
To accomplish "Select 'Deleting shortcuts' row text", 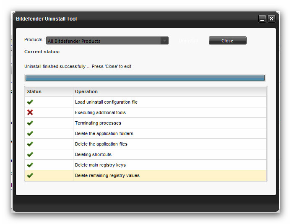I will point(93,154).
